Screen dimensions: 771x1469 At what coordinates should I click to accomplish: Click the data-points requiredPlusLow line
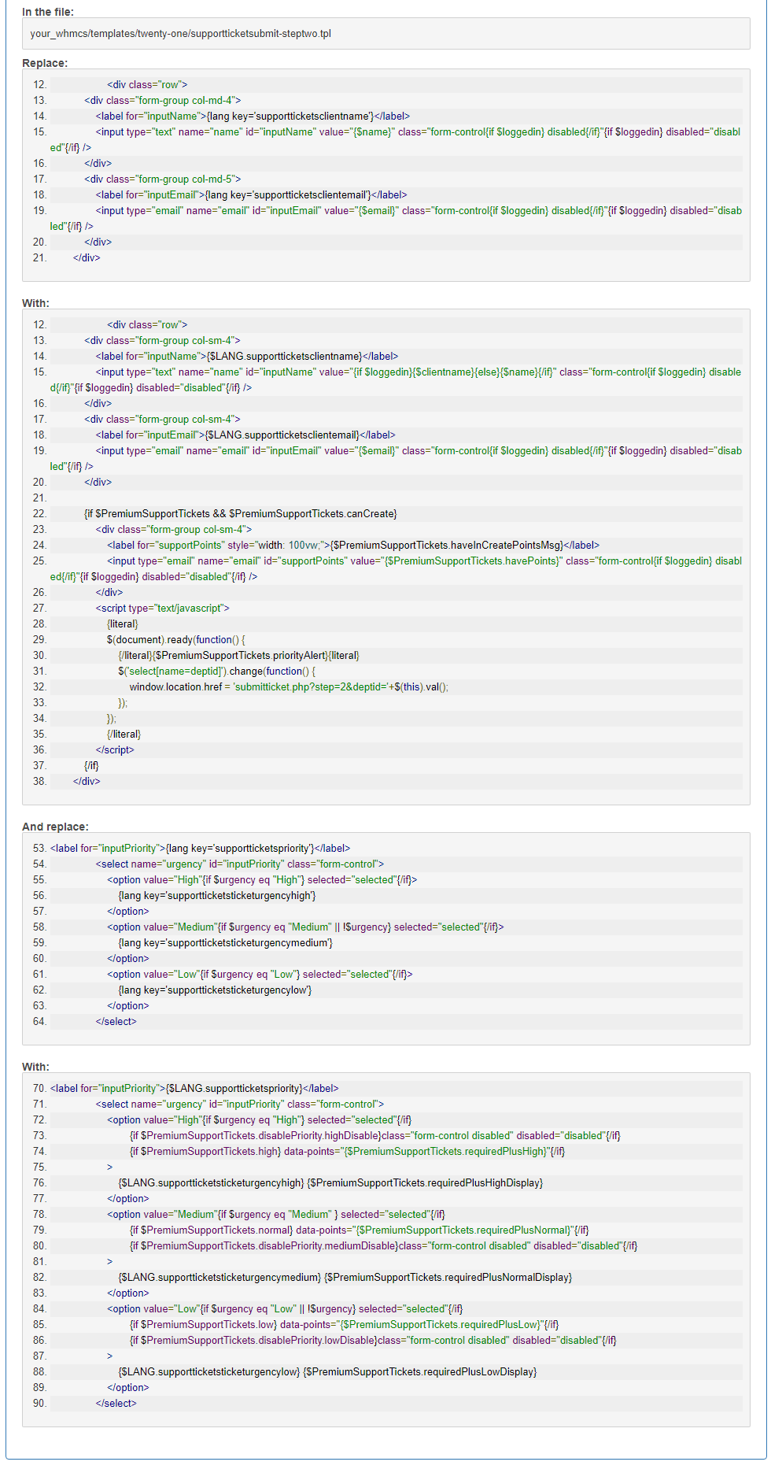click(x=345, y=1324)
